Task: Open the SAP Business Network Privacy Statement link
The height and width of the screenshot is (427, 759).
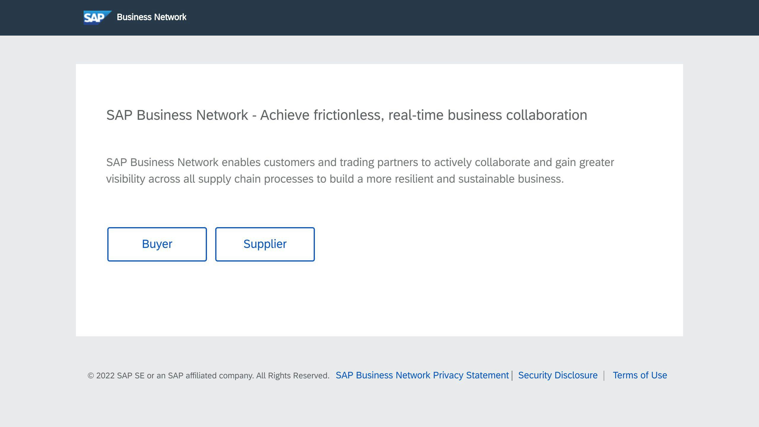Action: pos(422,375)
